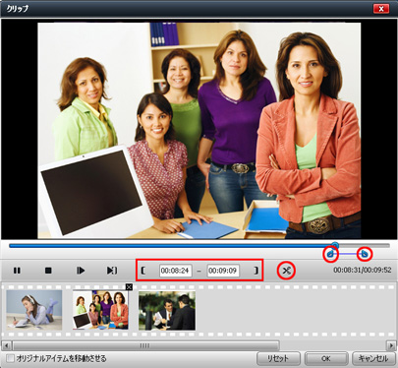The width and height of the screenshot is (398, 368).
Task: Pause playback with the pause button
Action: [17, 271]
